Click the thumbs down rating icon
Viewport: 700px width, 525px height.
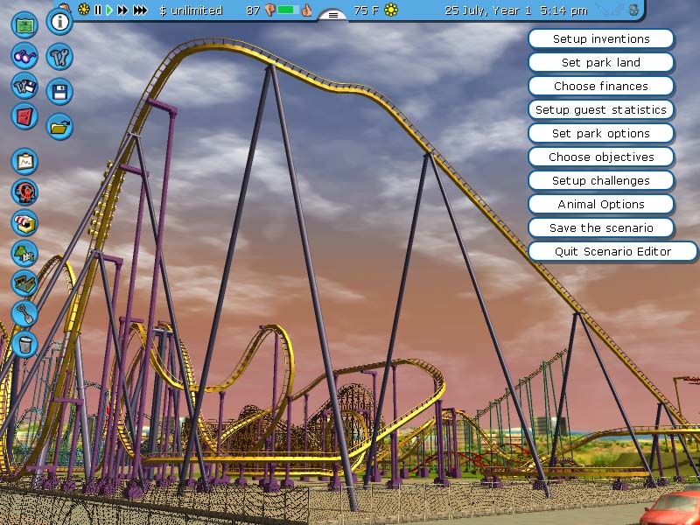(269, 10)
